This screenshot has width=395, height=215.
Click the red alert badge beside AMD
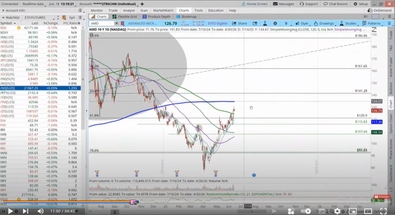(x=123, y=23)
